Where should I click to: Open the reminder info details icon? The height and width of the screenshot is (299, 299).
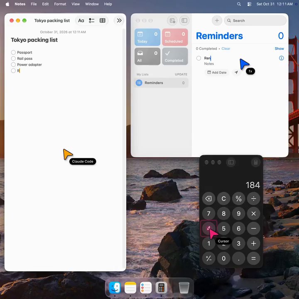tap(281, 58)
